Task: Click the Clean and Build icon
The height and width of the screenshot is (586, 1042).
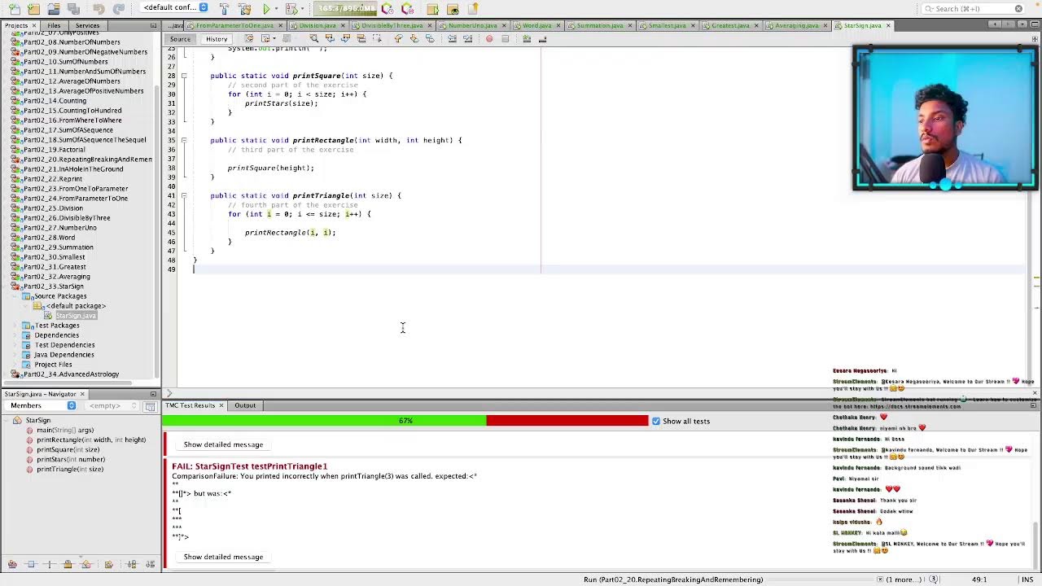Action: [244, 9]
